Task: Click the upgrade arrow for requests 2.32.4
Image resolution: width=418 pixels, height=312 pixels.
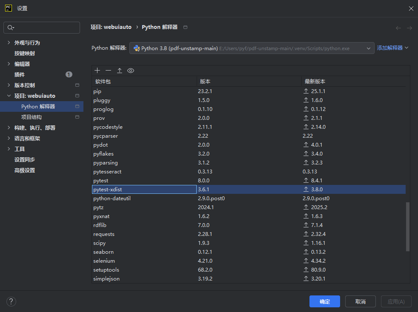Action: point(306,234)
